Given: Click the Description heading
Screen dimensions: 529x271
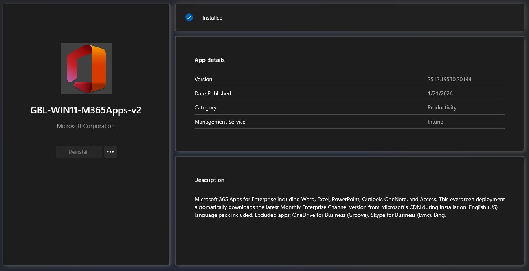Looking at the screenshot, I should coord(209,180).
